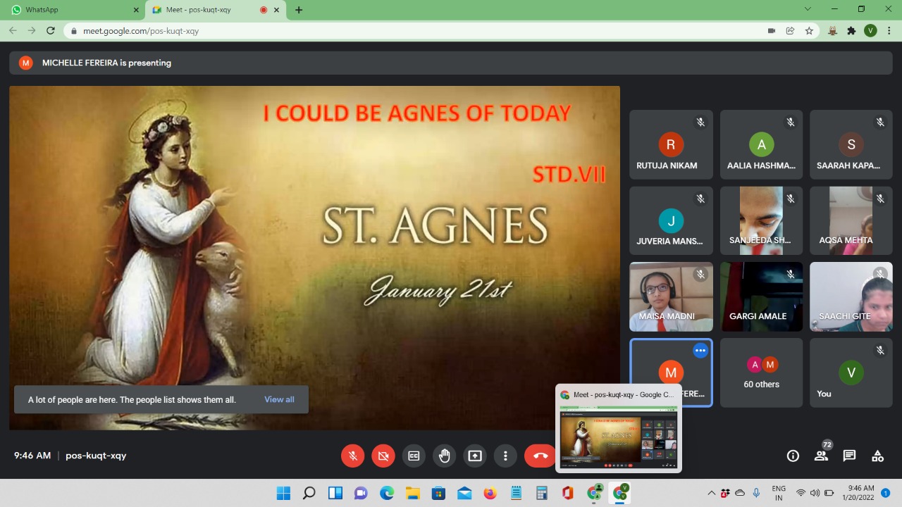Go back to the previous page
Viewport: 902px width, 507px height.
pos(13,30)
